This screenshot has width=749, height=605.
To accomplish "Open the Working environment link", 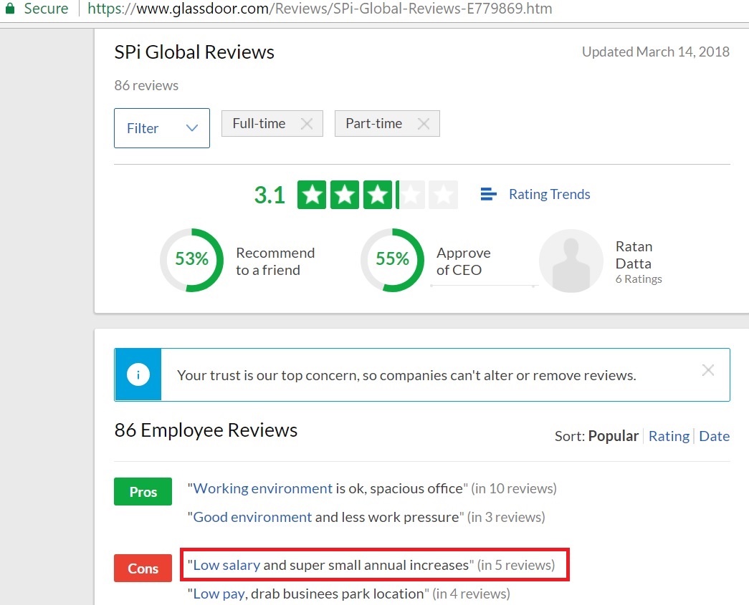I will click(x=263, y=488).
